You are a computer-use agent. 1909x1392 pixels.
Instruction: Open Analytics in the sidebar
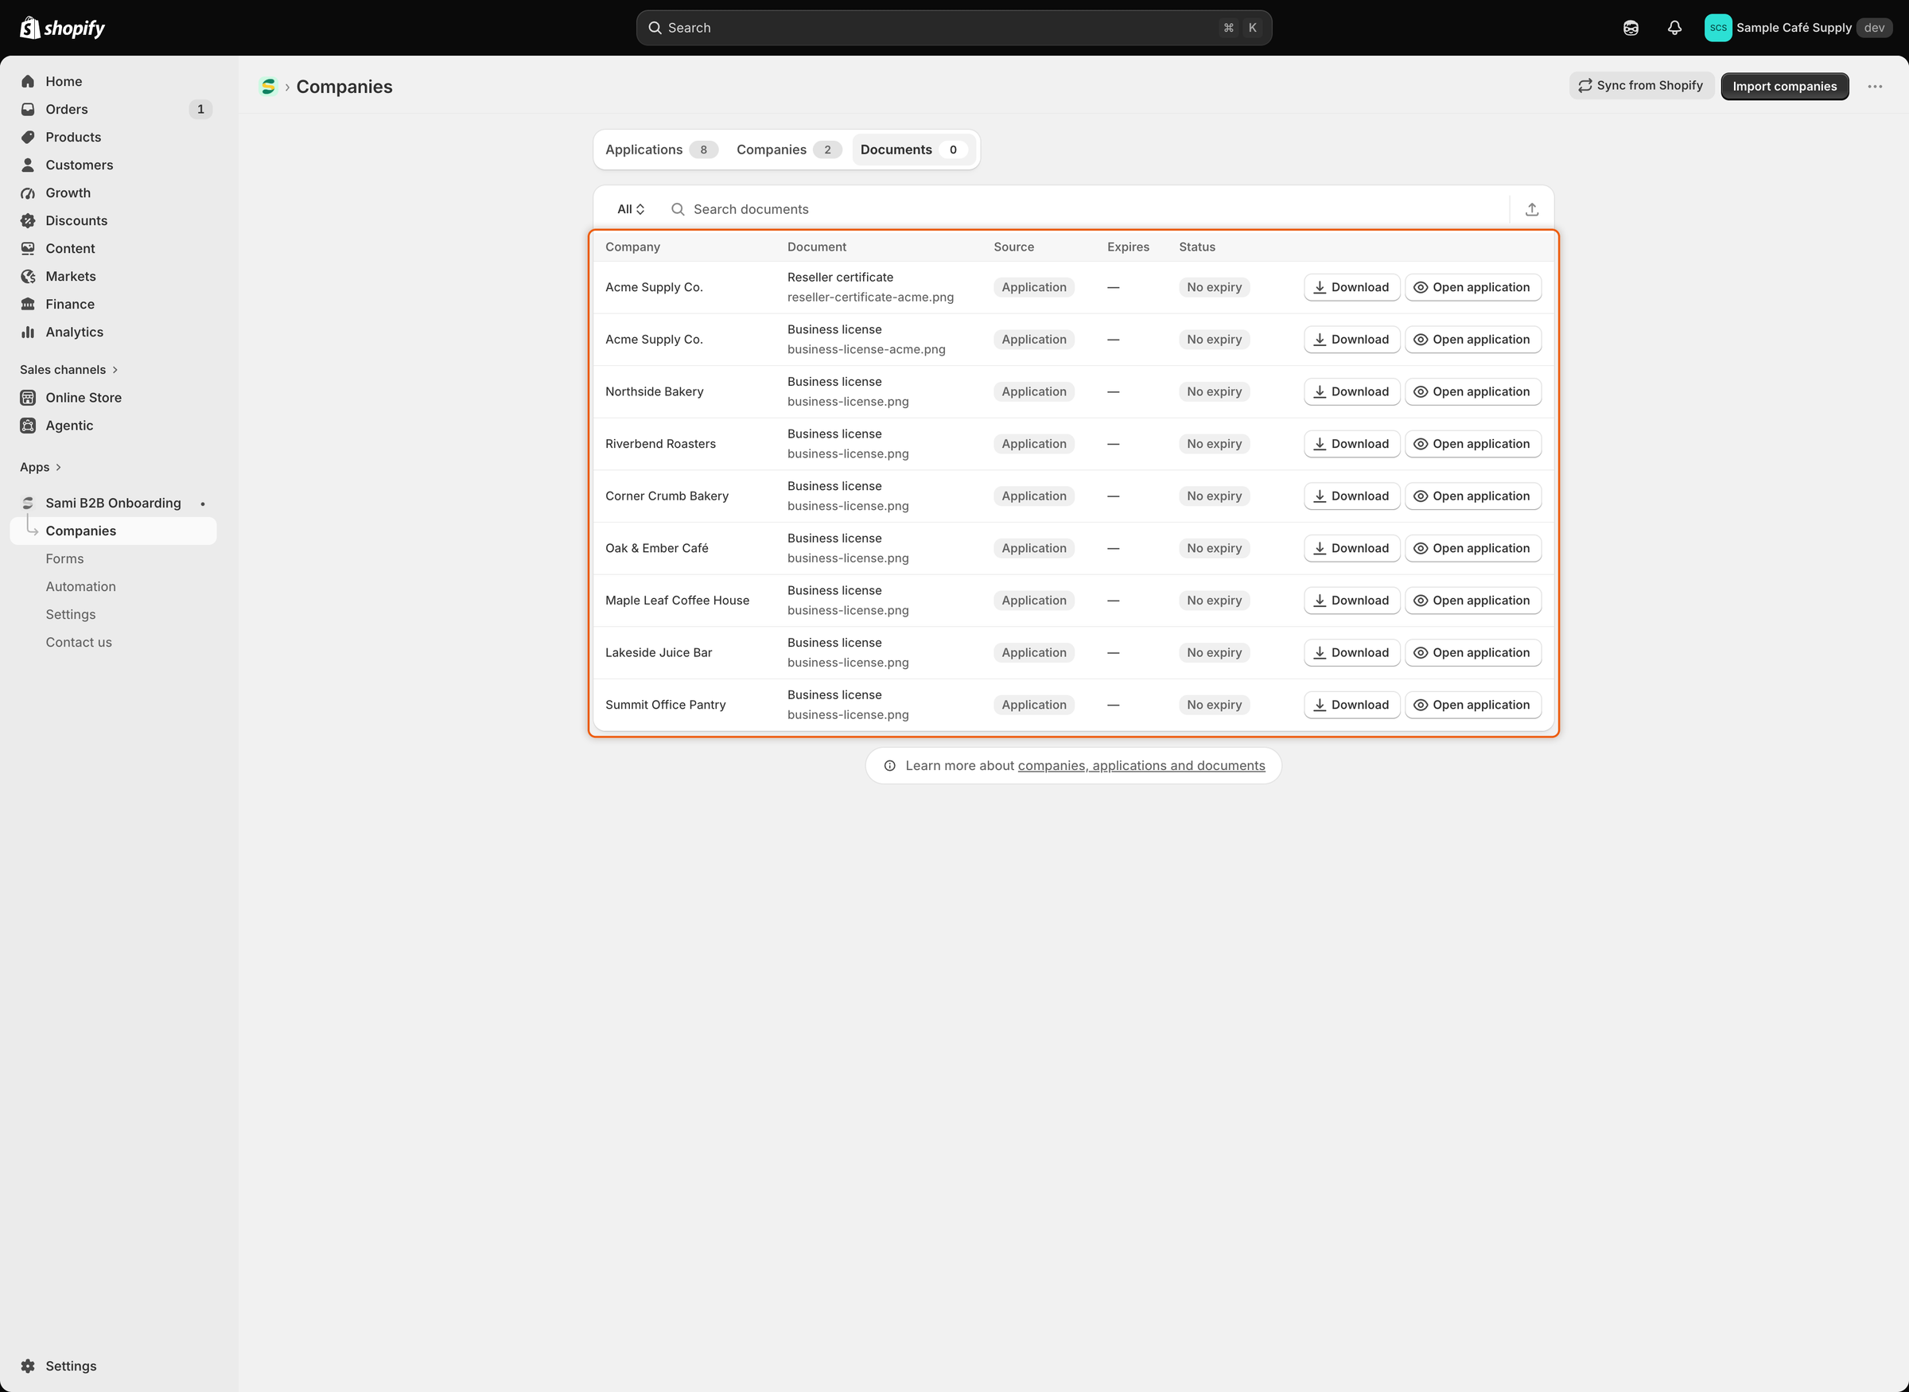[x=114, y=331]
